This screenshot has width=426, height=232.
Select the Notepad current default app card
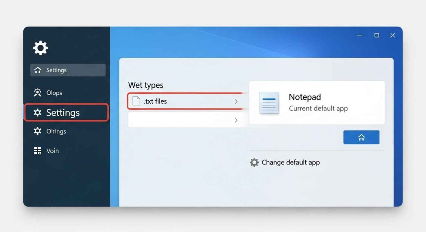tap(317, 103)
